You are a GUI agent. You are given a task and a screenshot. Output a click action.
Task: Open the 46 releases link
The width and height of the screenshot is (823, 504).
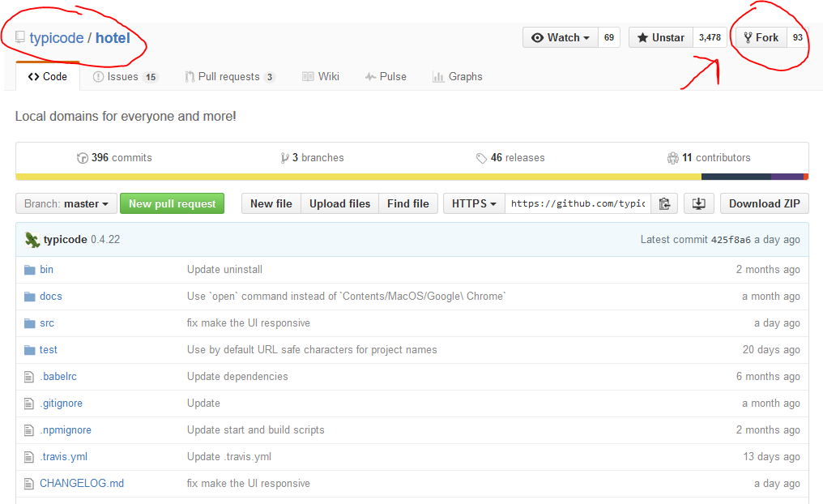(510, 158)
